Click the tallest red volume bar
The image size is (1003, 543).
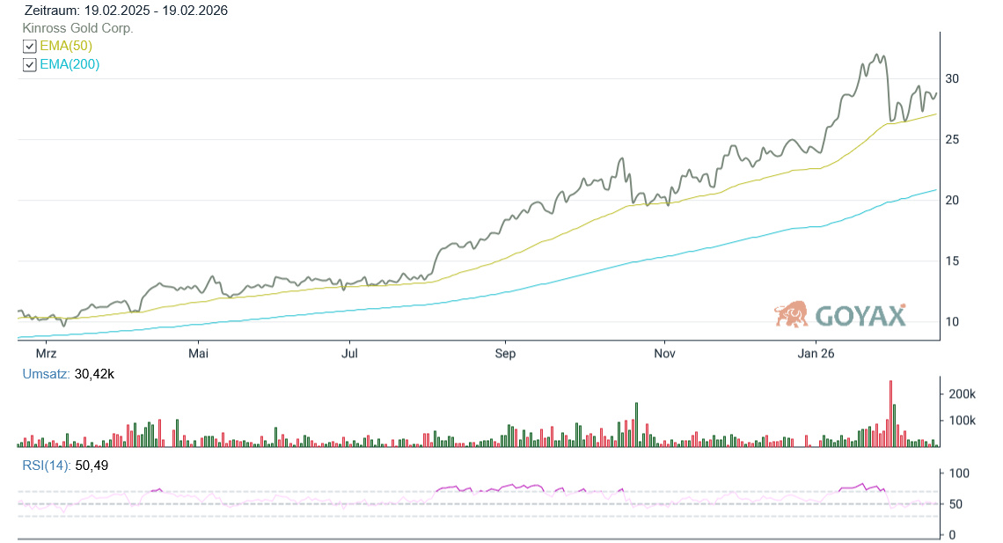coord(890,414)
